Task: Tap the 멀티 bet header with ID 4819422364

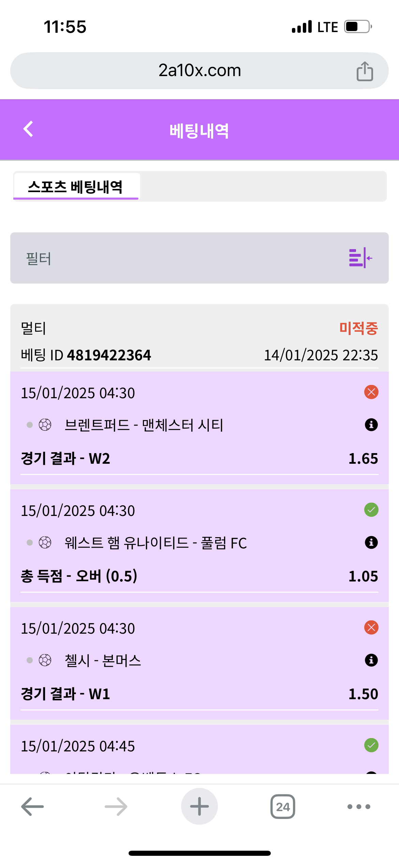Action: (x=86, y=355)
